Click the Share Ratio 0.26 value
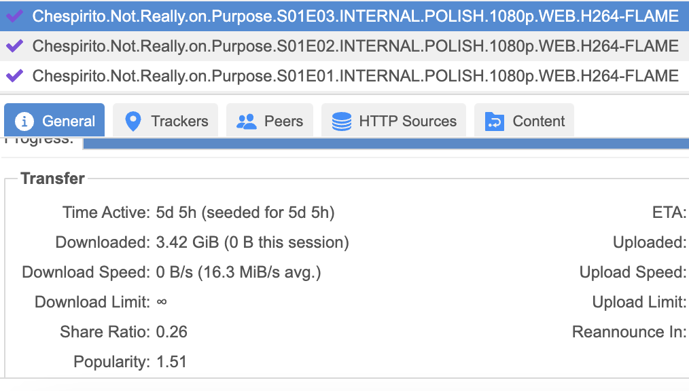 coord(172,332)
